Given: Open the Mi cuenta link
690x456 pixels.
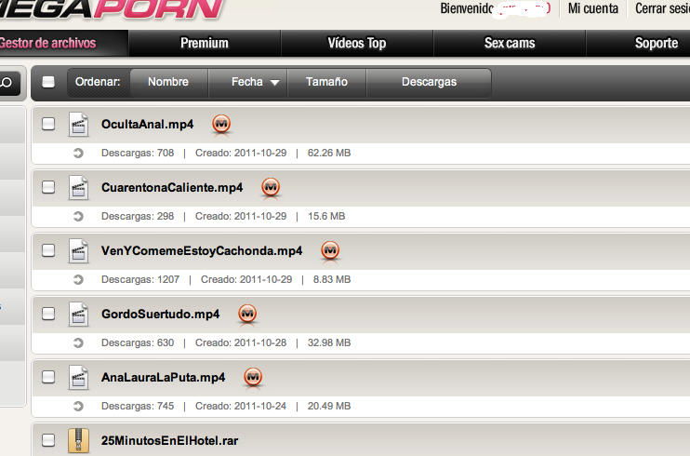Looking at the screenshot, I should point(592,8).
